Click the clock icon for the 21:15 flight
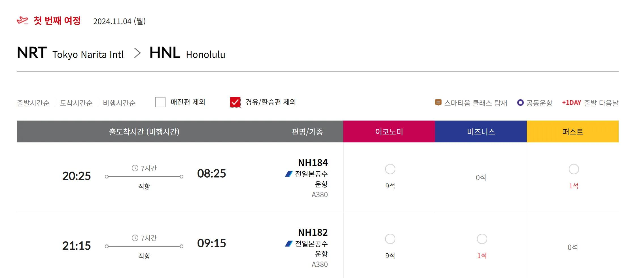The width and height of the screenshot is (630, 278). click(x=135, y=238)
